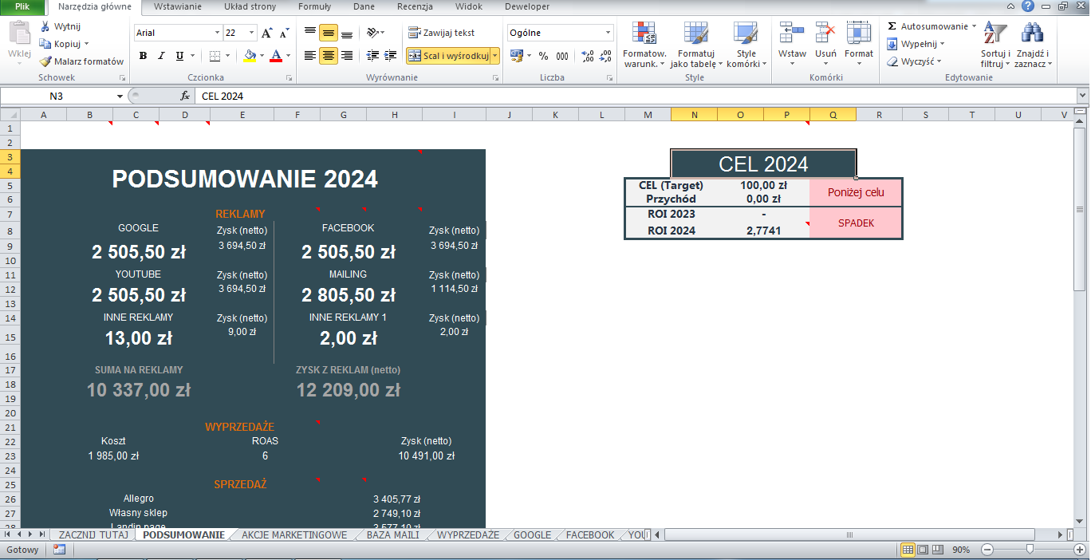This screenshot has height=560, width=1091.
Task: Toggle italic formatting
Action: pos(161,56)
